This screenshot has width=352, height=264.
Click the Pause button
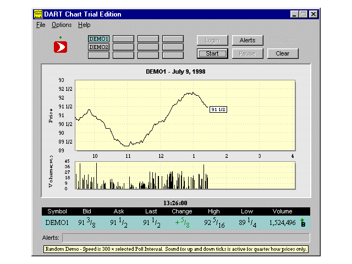(248, 54)
